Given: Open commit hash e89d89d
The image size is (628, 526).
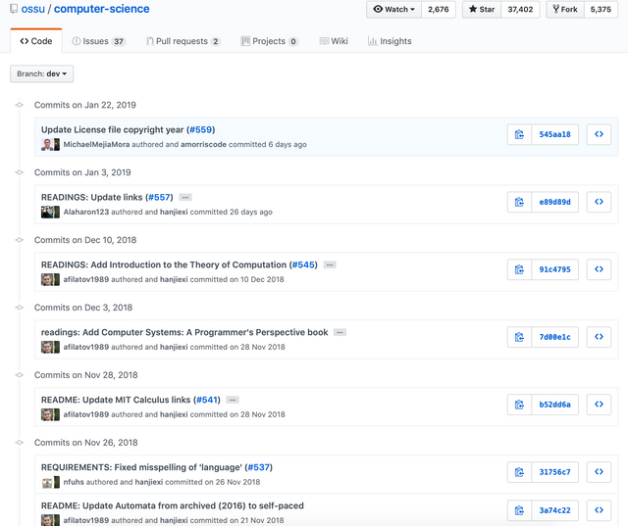Looking at the screenshot, I should [554, 202].
